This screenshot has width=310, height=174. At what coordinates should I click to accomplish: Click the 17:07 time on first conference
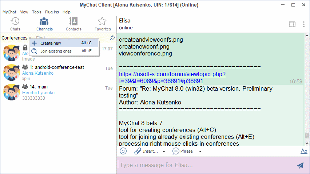(x=107, y=49)
